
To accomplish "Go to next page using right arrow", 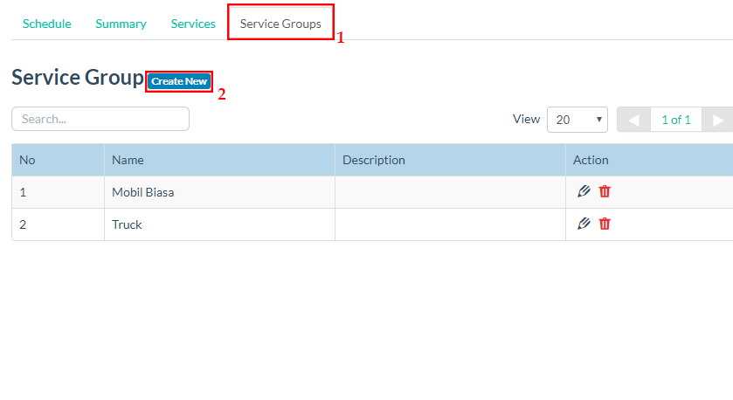I will pyautogui.click(x=718, y=120).
